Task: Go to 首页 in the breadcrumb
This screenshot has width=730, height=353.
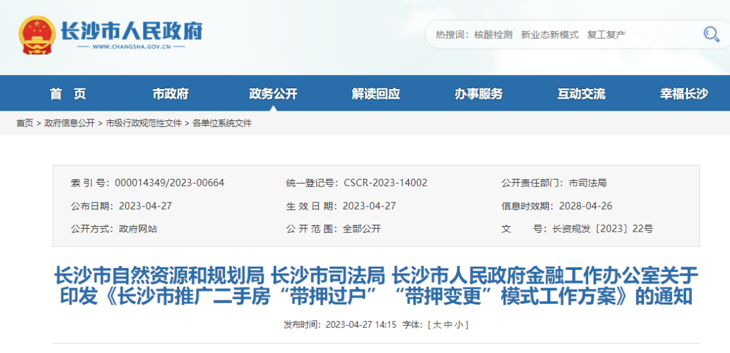Action: pyautogui.click(x=25, y=124)
